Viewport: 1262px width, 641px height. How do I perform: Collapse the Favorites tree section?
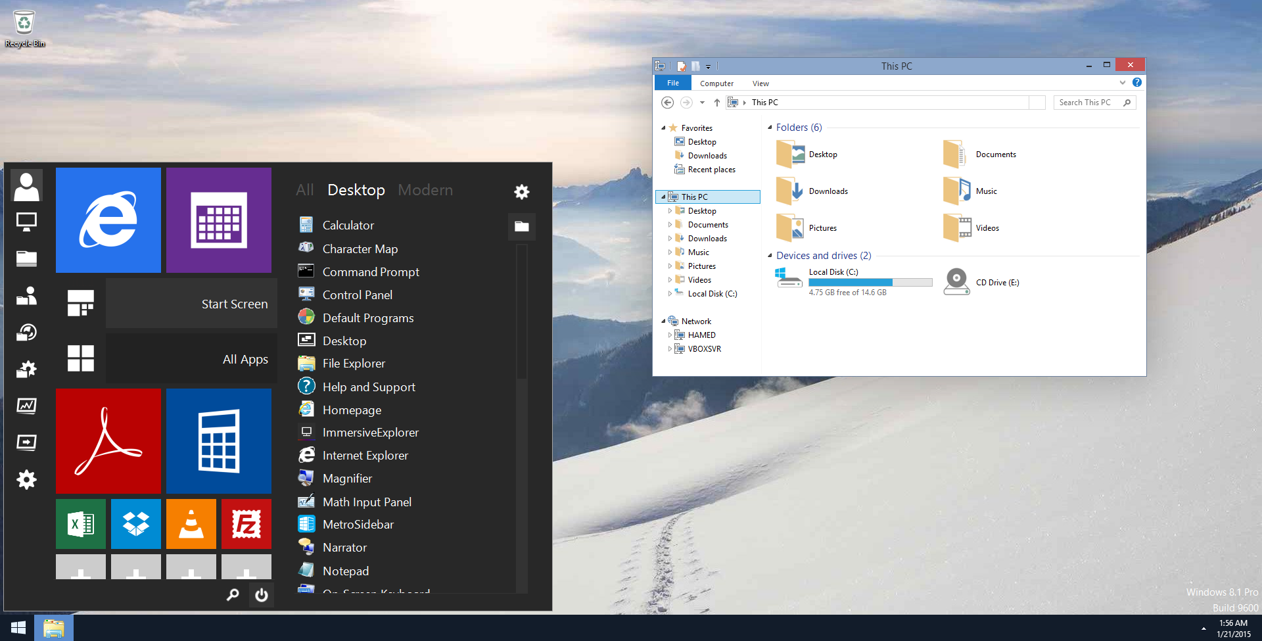(663, 128)
